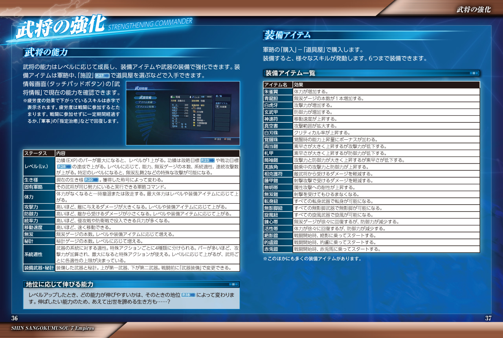
Task: Select the 両当鎧 item row
Action: click(x=371, y=146)
